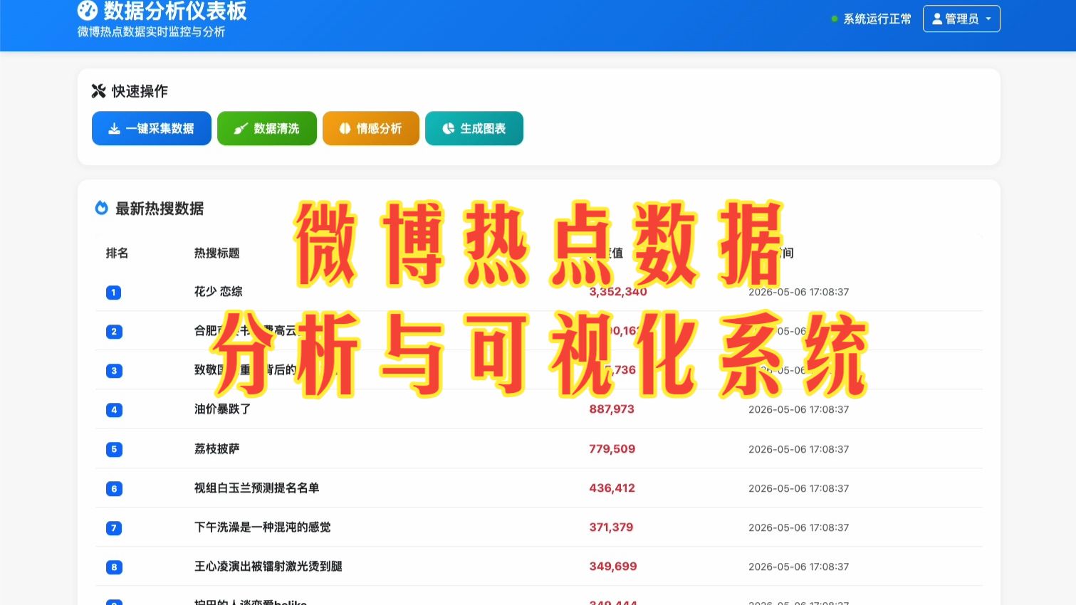The height and width of the screenshot is (605, 1076).
Task: Click the 王心凌演出被镭射激光烫到腿 topic title
Action: point(268,567)
